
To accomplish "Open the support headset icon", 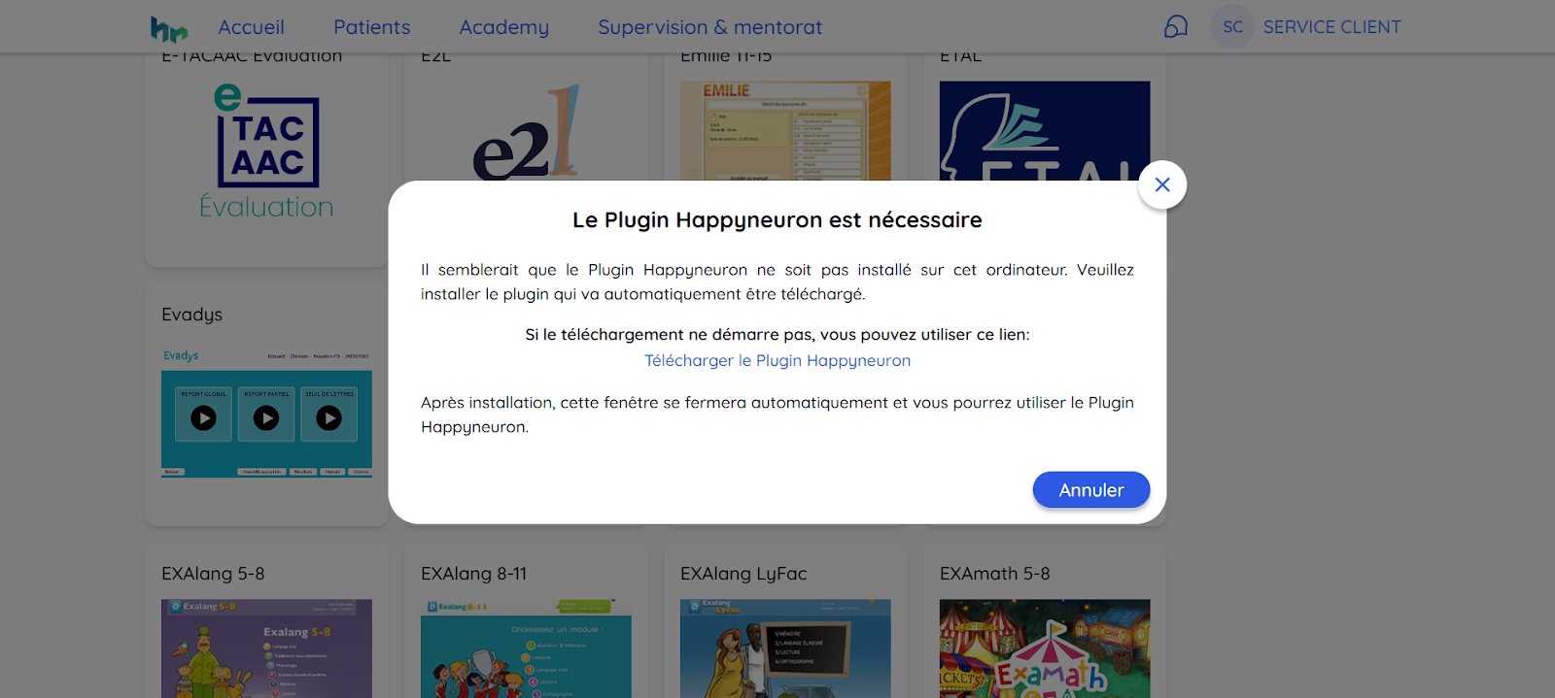I will (1176, 27).
